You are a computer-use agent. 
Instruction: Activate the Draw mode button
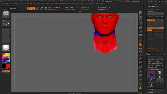pyautogui.click(x=33, y=8)
